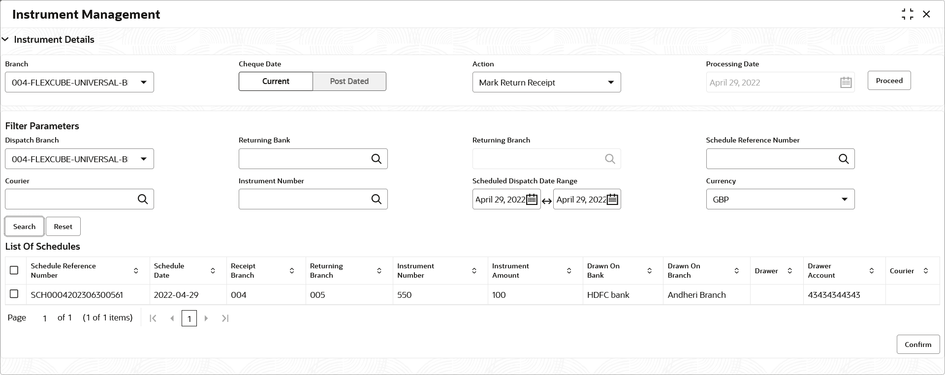Screen dimensions: 945x375
Task: Open the dispatch start date calendar
Action: click(532, 200)
